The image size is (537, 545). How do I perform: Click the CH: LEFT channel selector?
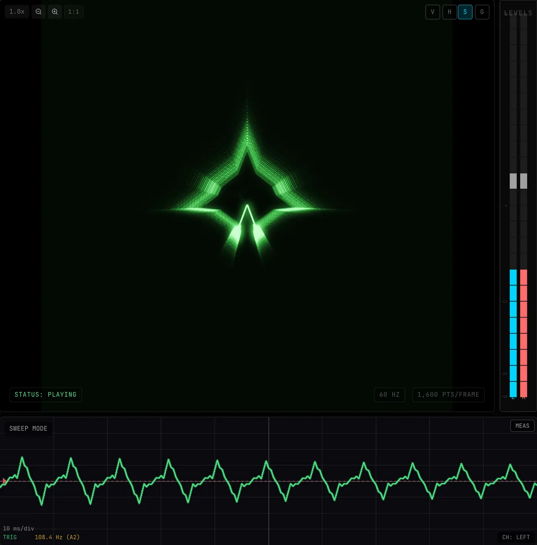point(516,537)
